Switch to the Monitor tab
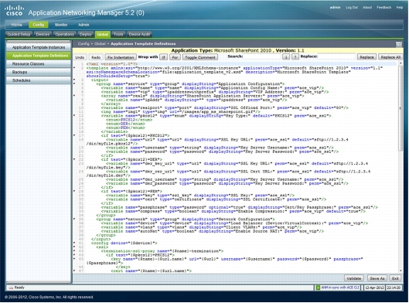Viewport: 409px width, 303px height. tap(61, 25)
